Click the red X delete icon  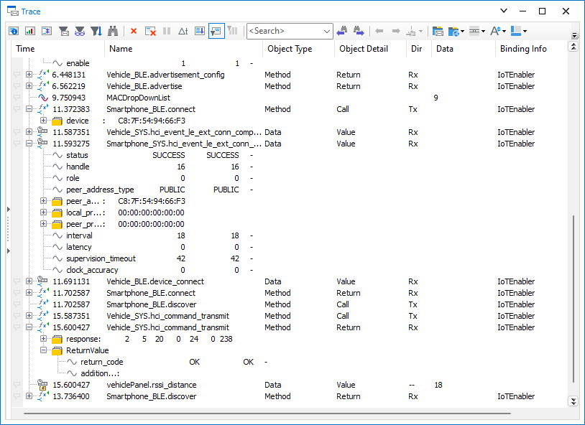(134, 31)
